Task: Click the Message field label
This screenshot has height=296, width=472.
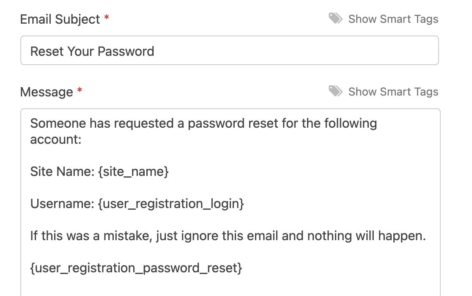Action: click(x=47, y=92)
